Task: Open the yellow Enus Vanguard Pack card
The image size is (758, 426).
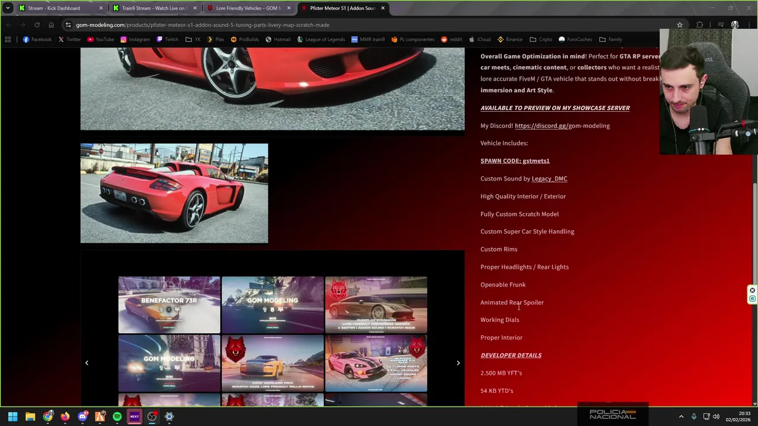Action: (272, 363)
